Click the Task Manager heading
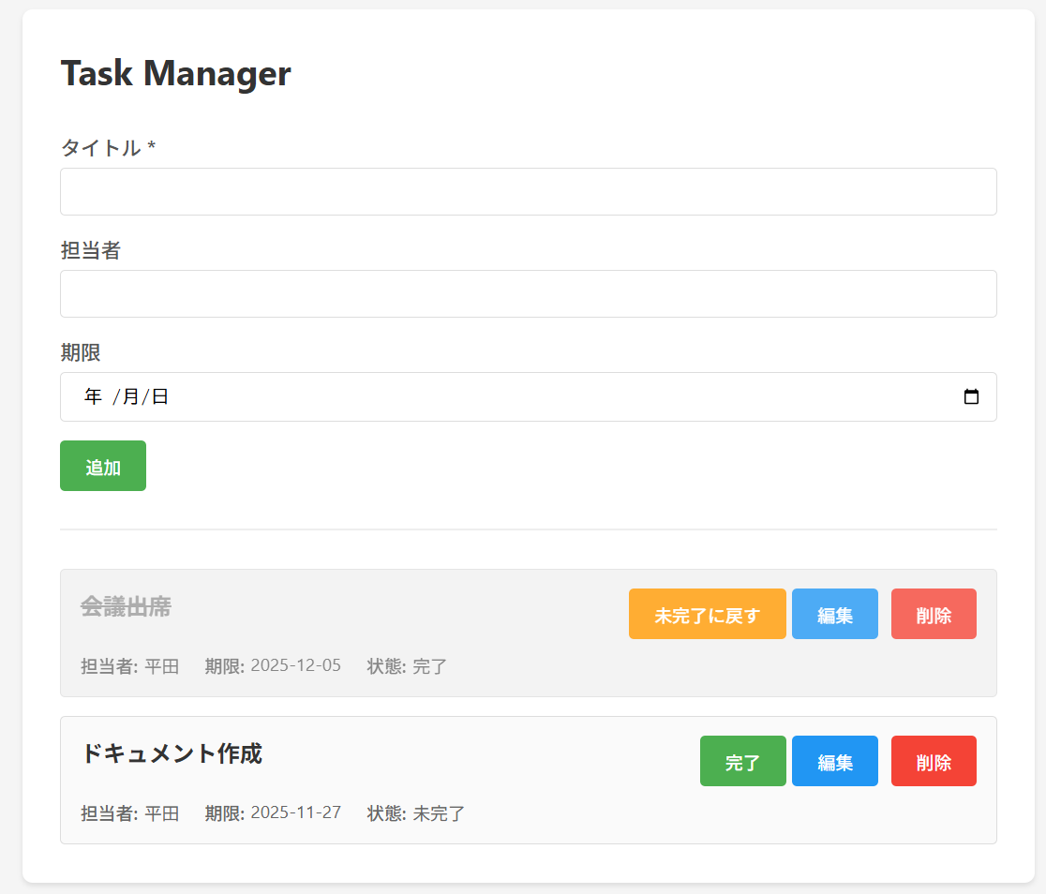The height and width of the screenshot is (894, 1046). [175, 73]
